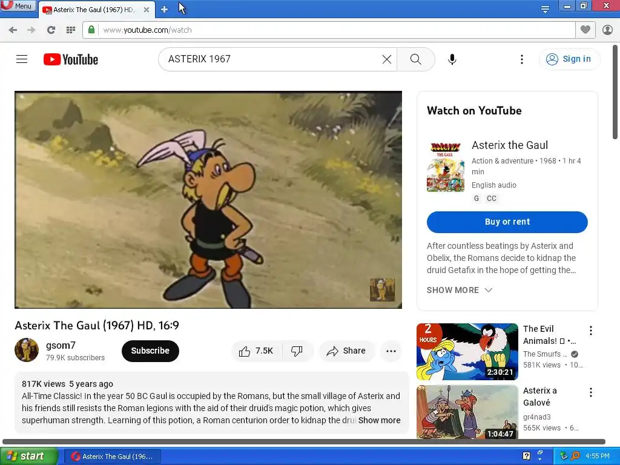620x465 pixels.
Task: Open YouTube hamburger guide menu
Action: click(22, 59)
